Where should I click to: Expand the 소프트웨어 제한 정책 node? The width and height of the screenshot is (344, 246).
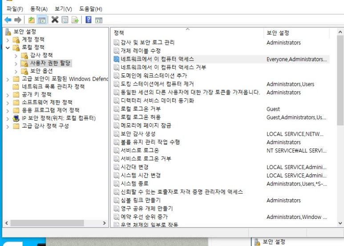8,103
